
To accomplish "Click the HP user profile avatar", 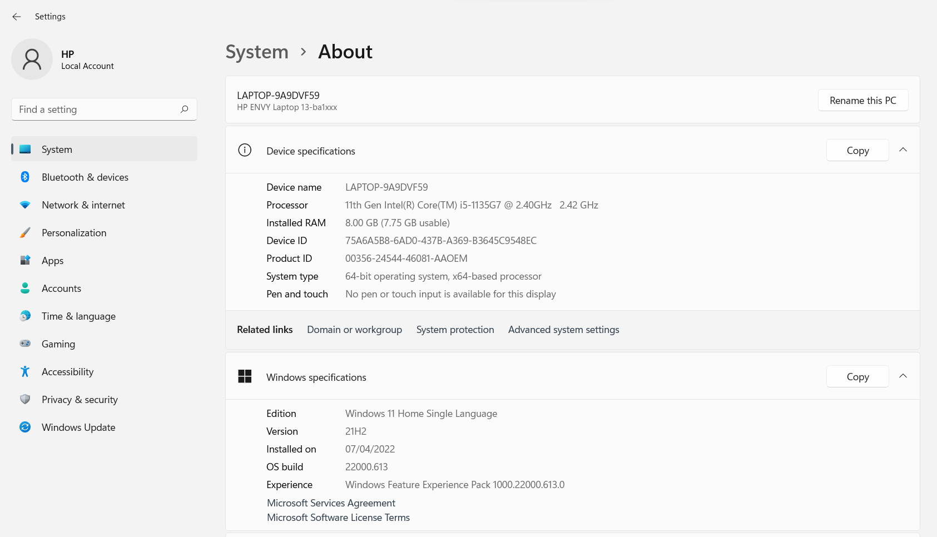I will (32, 59).
